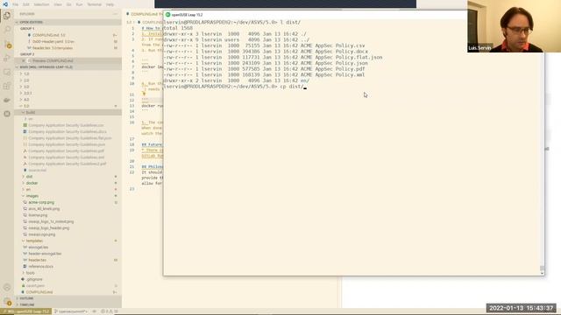
Task: Open the Explorer view in activity bar
Action: point(7,16)
